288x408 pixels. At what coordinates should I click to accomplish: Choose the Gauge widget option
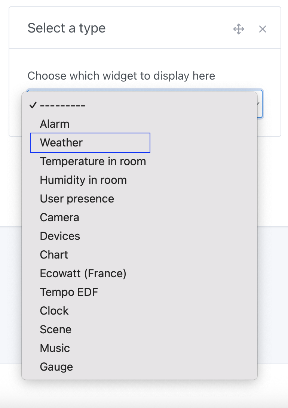56,367
